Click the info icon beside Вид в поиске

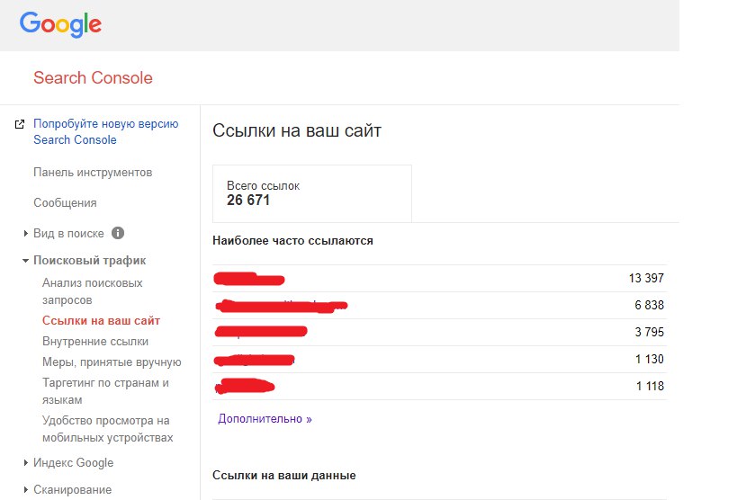(x=118, y=233)
